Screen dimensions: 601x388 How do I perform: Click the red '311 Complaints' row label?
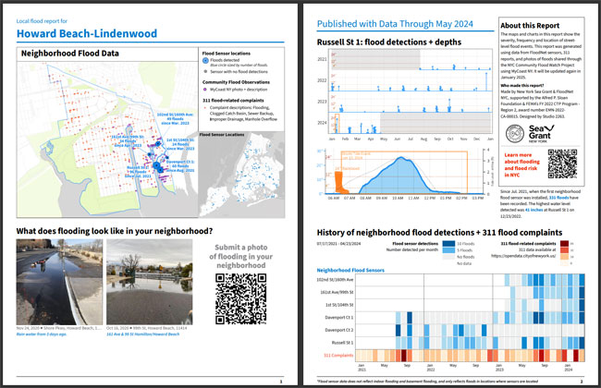338,355
